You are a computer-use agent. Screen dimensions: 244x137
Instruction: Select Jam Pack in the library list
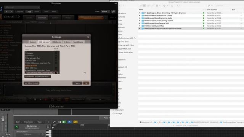pyautogui.click(x=30, y=56)
